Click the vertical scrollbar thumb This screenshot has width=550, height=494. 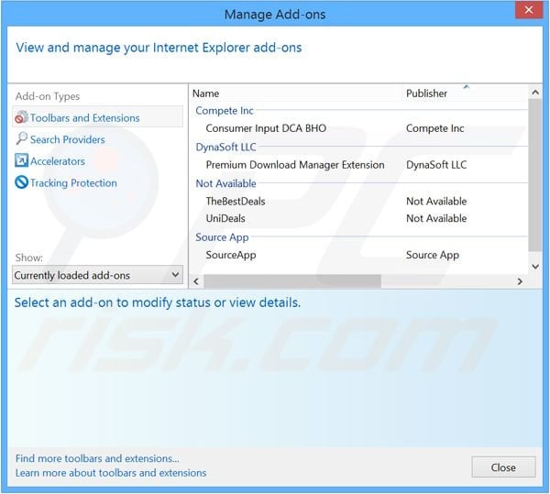click(x=535, y=175)
